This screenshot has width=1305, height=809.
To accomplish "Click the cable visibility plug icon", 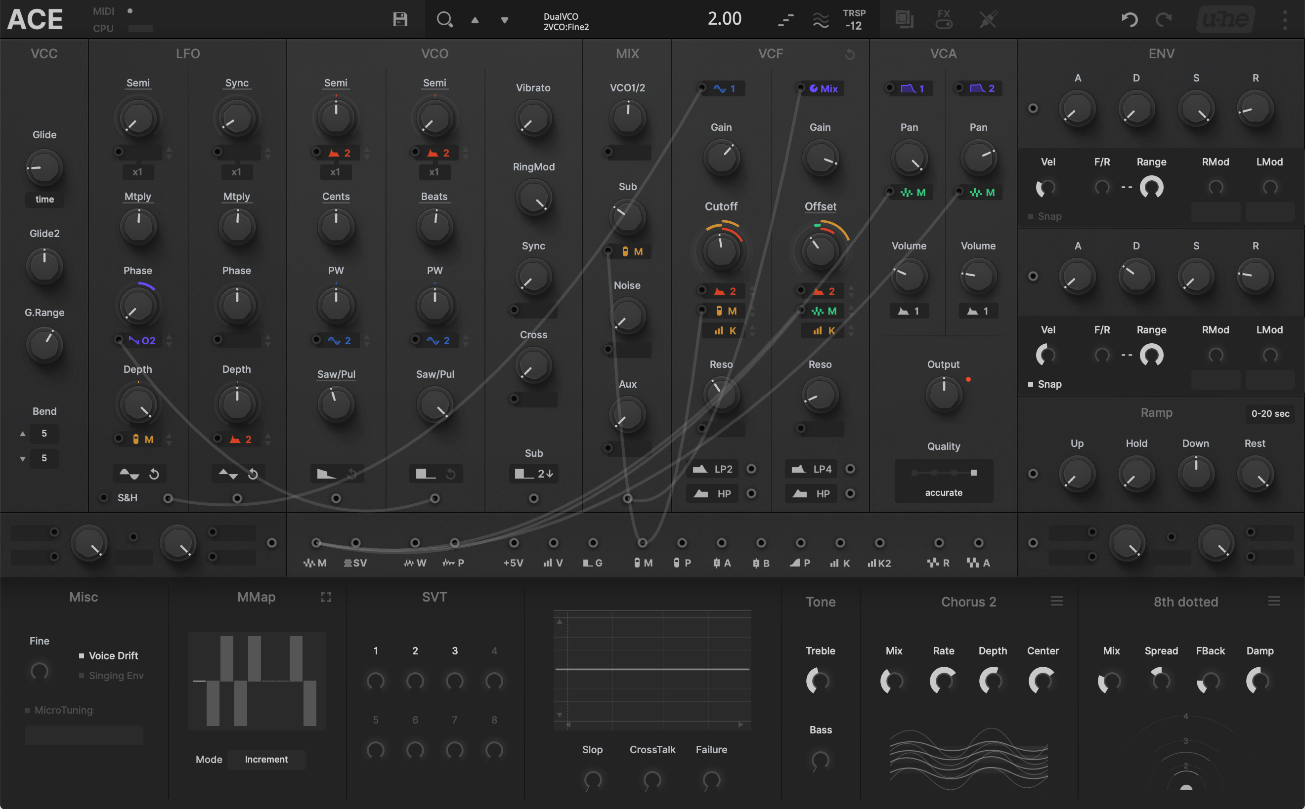I will [x=988, y=20].
